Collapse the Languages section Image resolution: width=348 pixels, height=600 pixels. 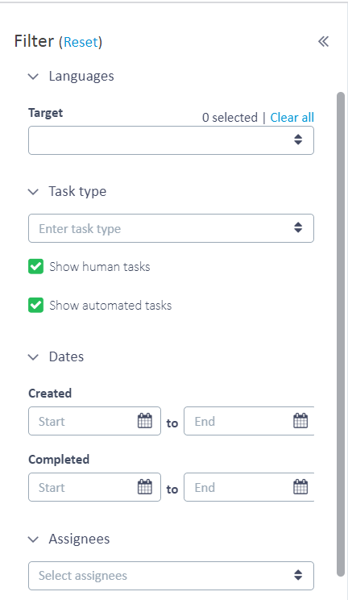click(34, 76)
